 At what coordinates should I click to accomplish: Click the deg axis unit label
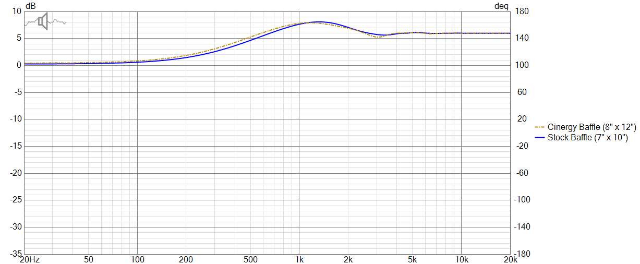(501, 6)
